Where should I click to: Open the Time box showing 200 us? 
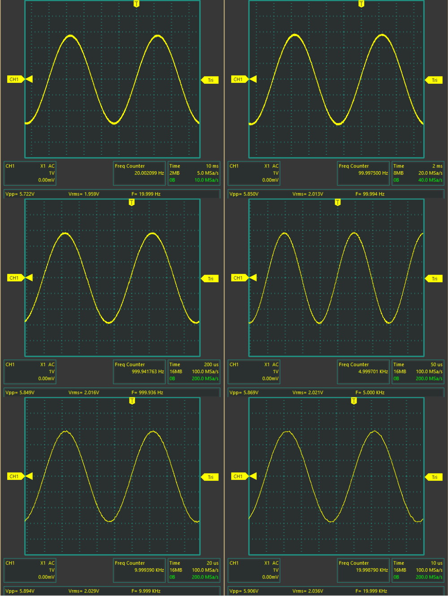click(x=194, y=371)
